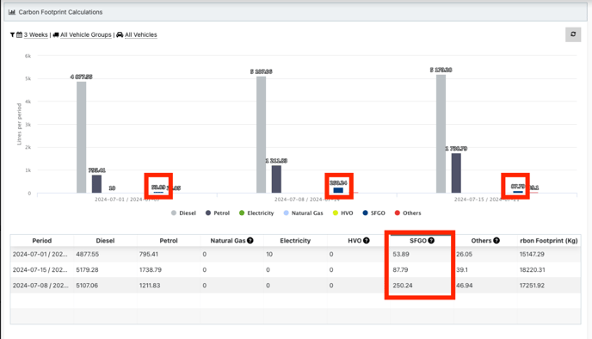The width and height of the screenshot is (592, 339).
Task: Click carbon footprint value 18220.31
Action: coord(532,269)
